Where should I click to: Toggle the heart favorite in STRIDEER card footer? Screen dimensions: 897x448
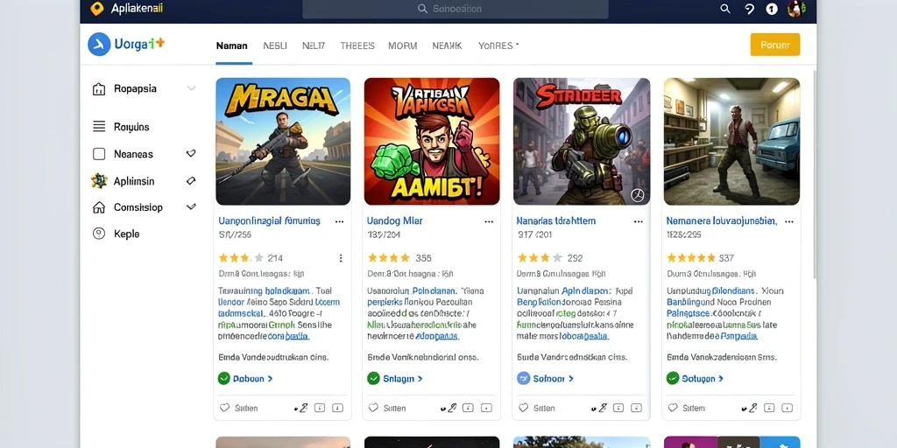(x=523, y=408)
